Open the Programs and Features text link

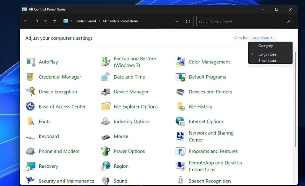213,151
